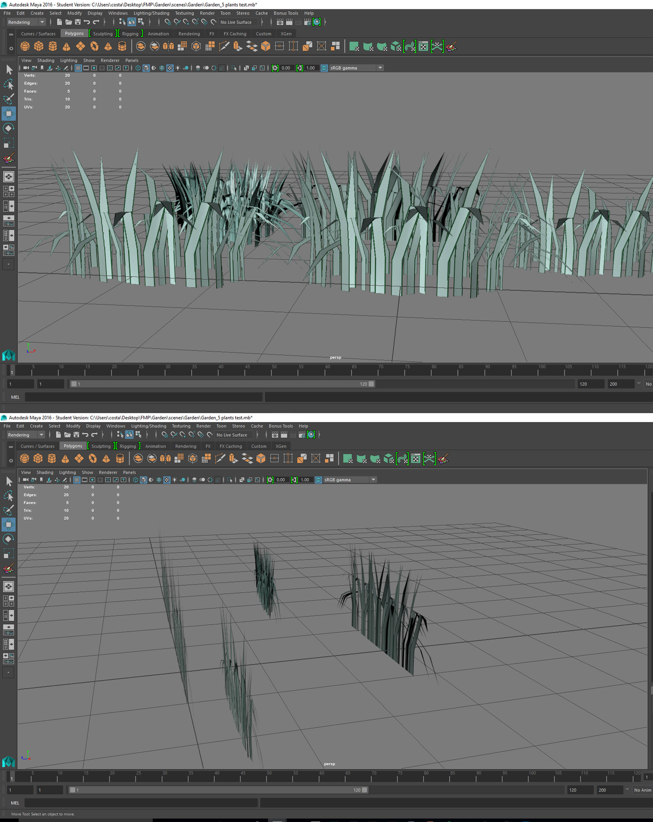Click gamma value field 1.00 in lower viewport
This screenshot has height=822, width=653.
click(x=305, y=479)
